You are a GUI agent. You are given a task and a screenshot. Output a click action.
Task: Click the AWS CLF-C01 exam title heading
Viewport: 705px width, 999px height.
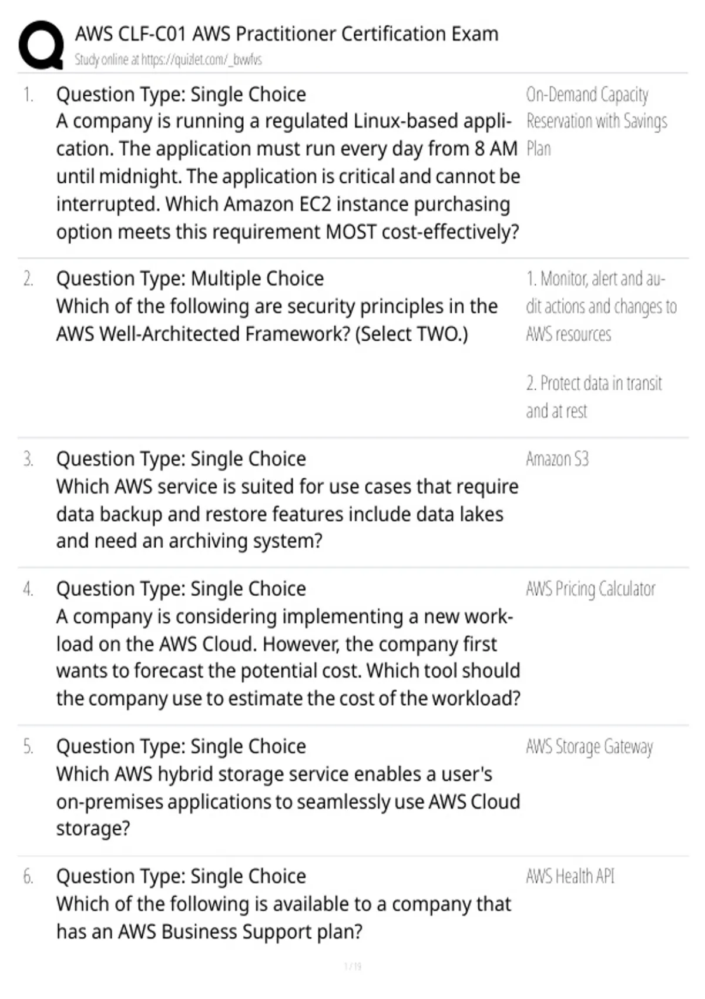pyautogui.click(x=287, y=34)
